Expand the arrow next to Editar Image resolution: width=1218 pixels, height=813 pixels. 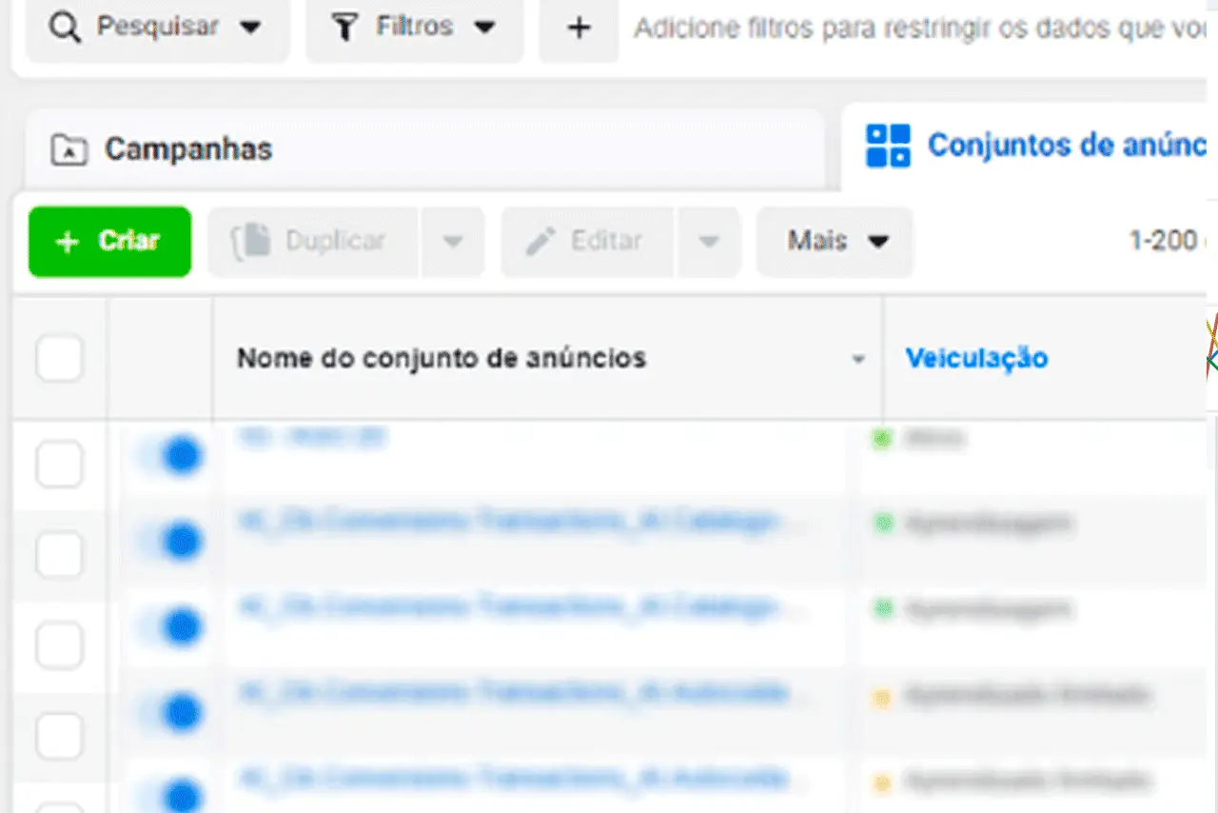coord(708,242)
